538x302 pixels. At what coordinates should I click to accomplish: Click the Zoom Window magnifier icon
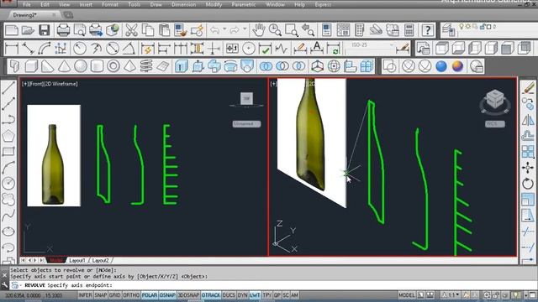click(x=292, y=30)
